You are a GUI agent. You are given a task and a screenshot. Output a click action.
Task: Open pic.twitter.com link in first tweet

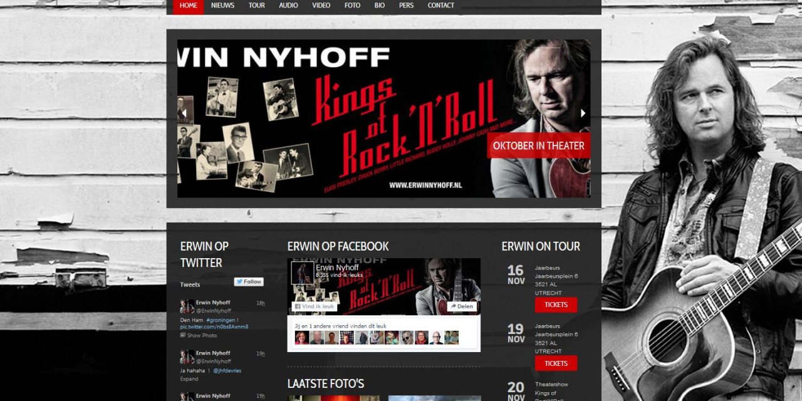[x=214, y=327]
